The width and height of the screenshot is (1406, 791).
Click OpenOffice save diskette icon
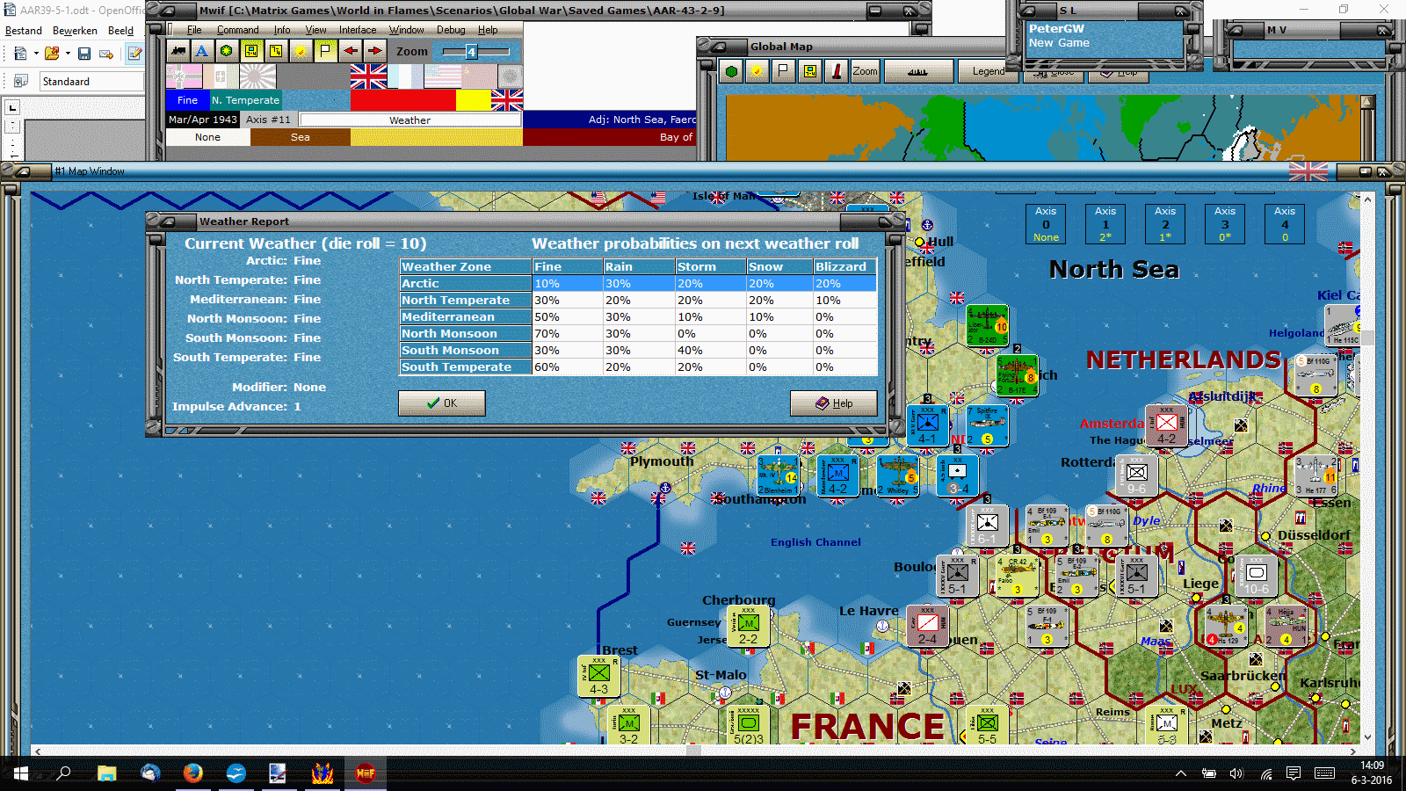84,54
